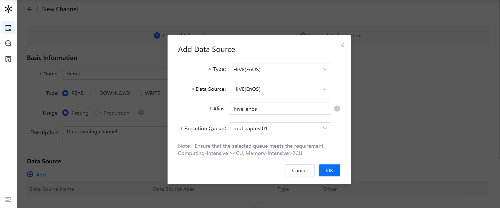Select the WRITE channel type
The width and height of the screenshot is (500, 208).
139,93
